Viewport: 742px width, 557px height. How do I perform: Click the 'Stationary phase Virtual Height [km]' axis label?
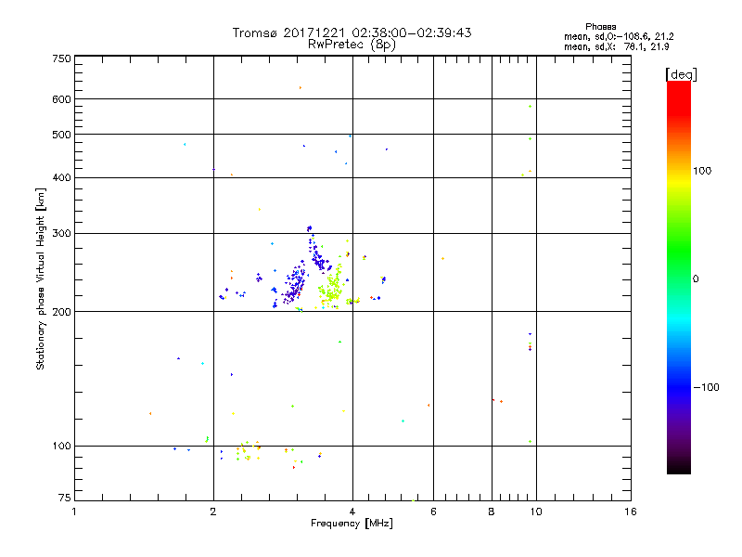point(41,278)
